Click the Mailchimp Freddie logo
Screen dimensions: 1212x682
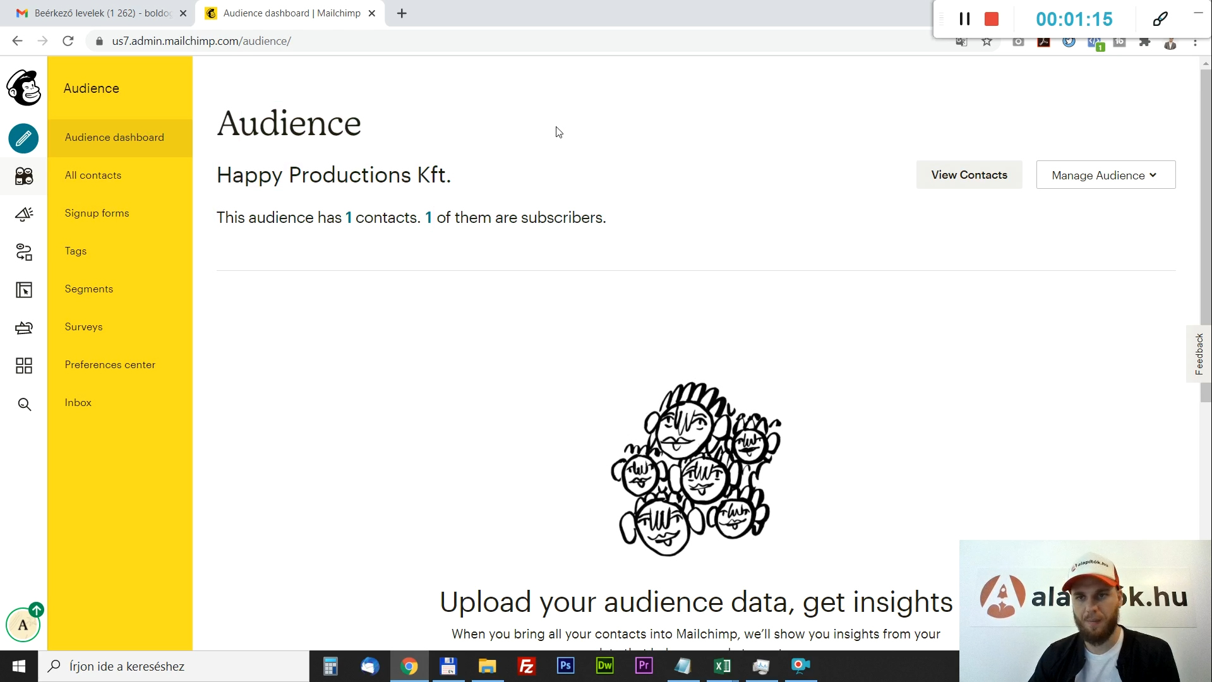pyautogui.click(x=24, y=88)
